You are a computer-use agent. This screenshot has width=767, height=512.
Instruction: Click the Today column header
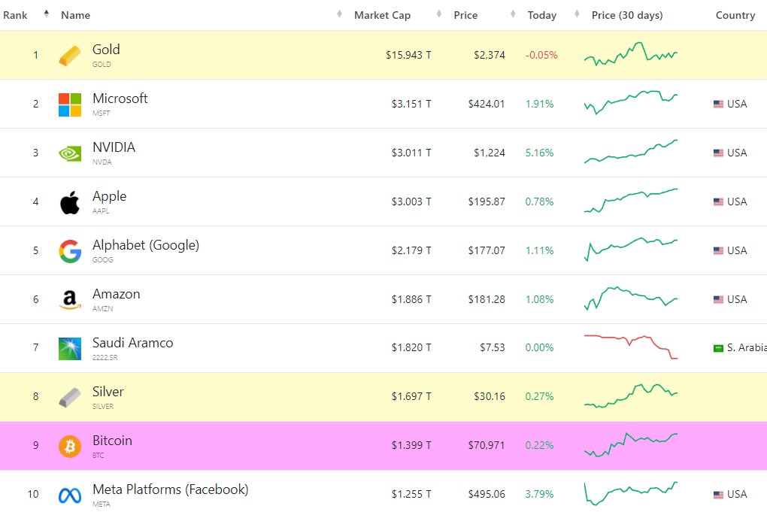click(x=541, y=15)
